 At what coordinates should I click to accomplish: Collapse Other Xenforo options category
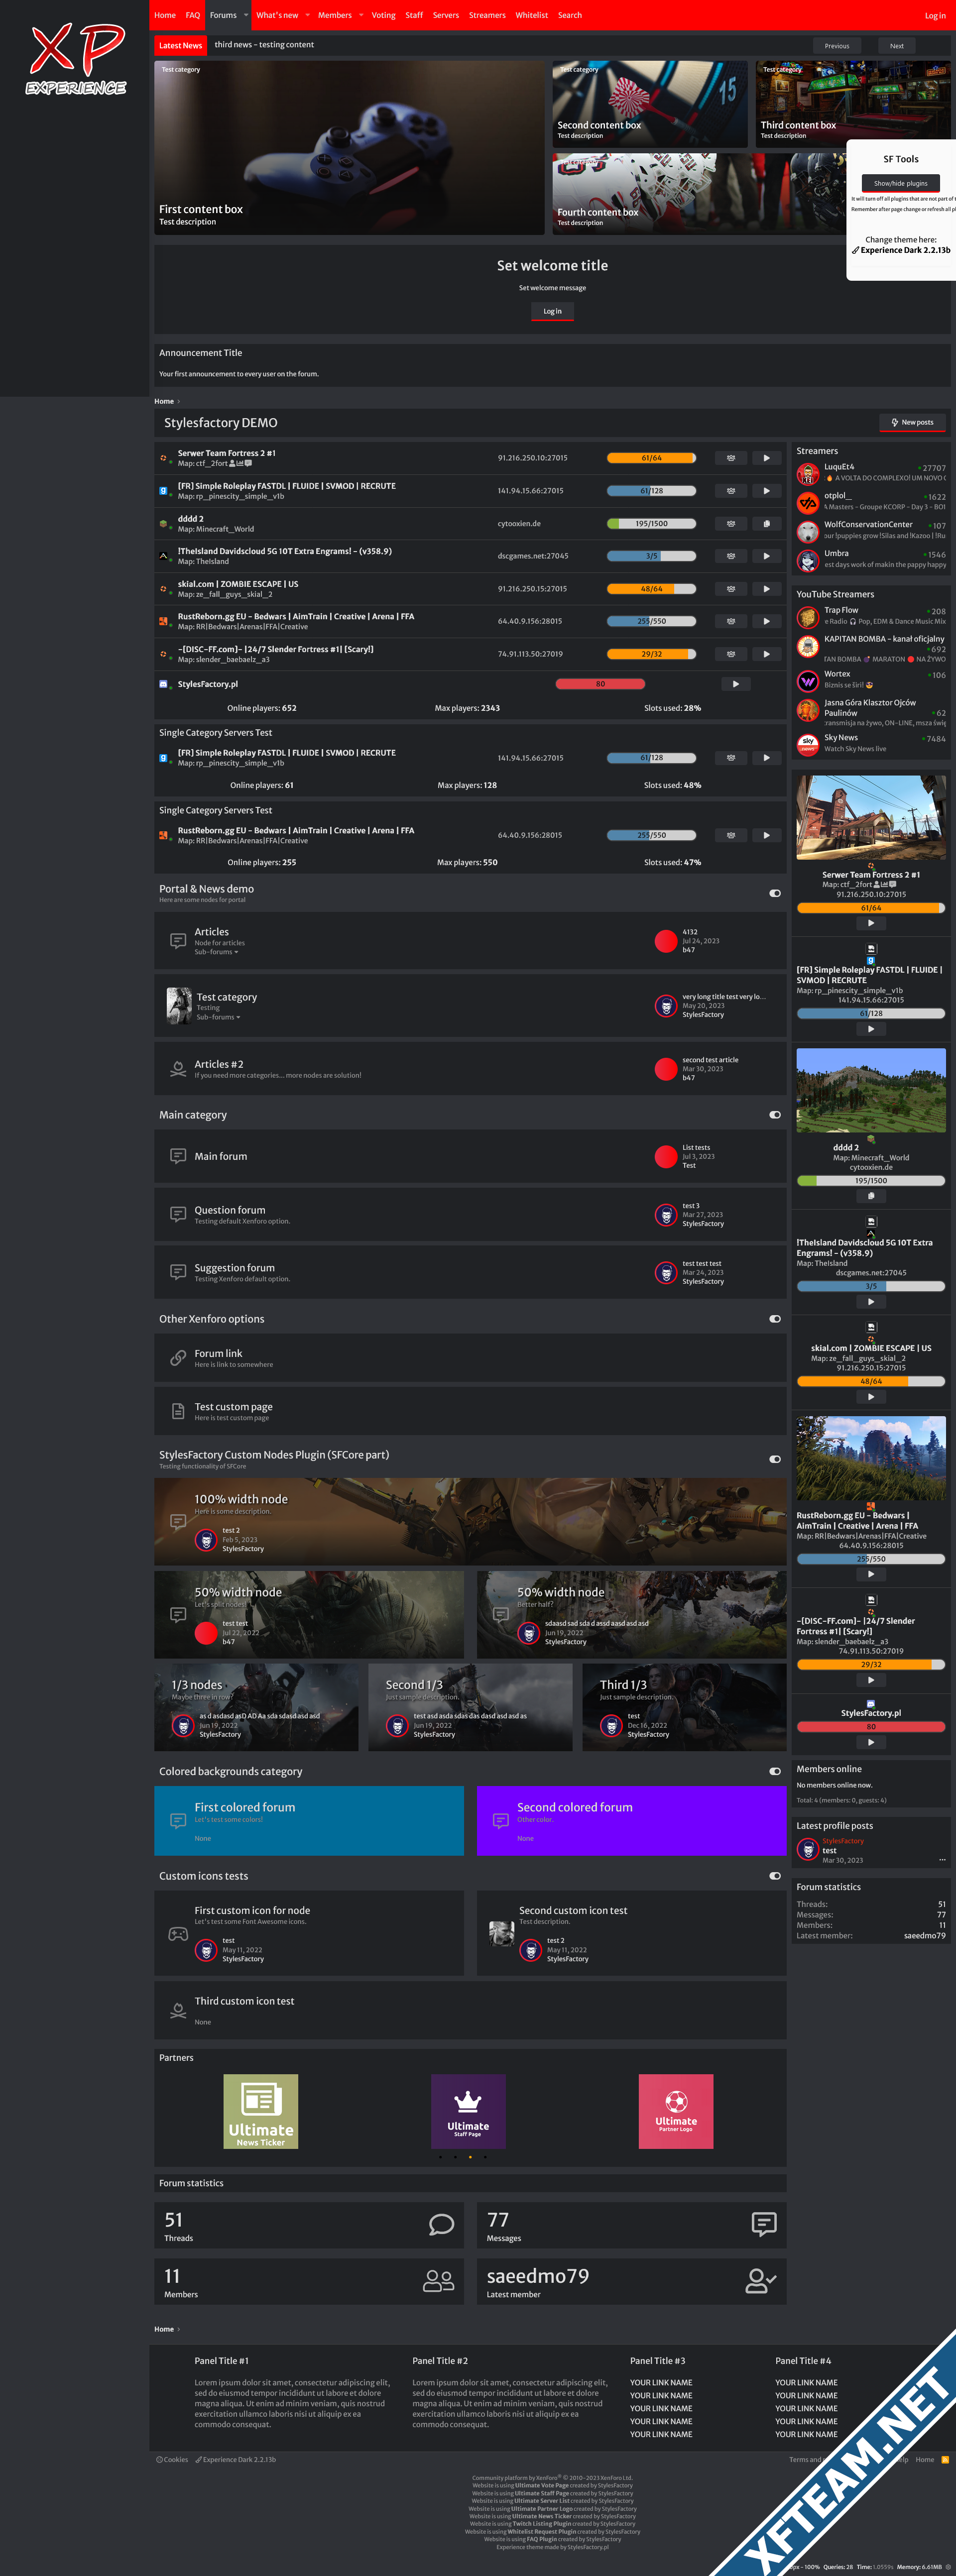click(775, 1318)
